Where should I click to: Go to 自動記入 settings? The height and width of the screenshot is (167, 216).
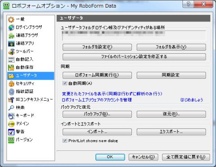click(31, 60)
